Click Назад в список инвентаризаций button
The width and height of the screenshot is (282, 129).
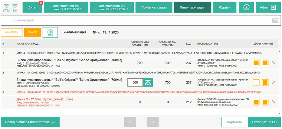tap(30, 122)
